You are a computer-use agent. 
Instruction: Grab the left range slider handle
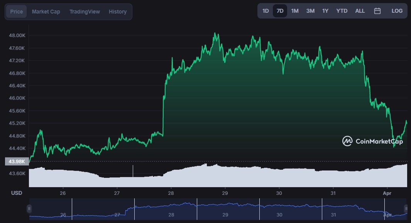tap(29, 209)
